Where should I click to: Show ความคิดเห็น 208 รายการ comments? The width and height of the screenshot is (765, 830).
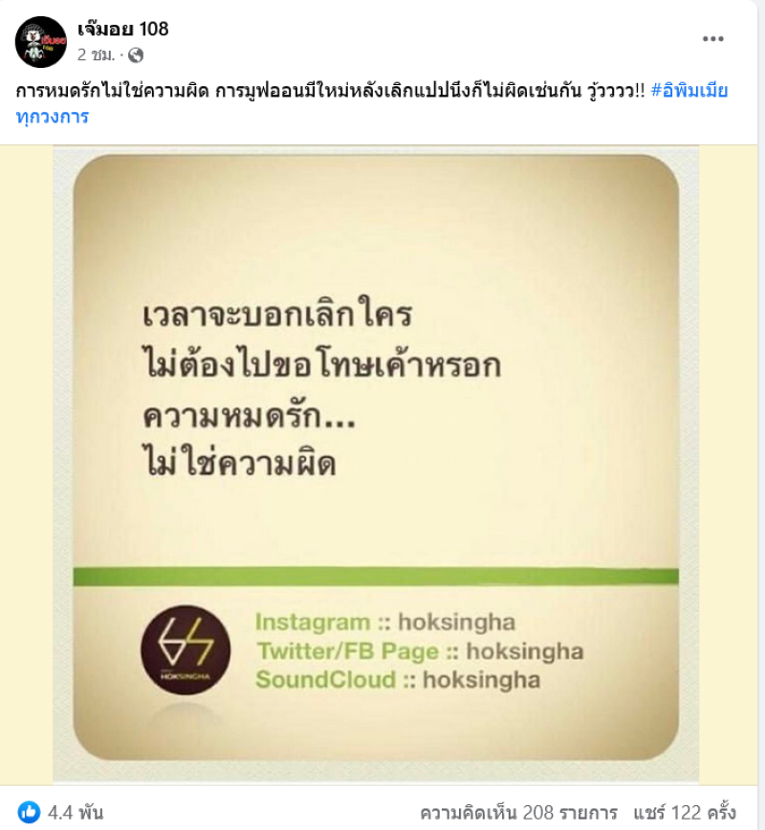pos(519,813)
